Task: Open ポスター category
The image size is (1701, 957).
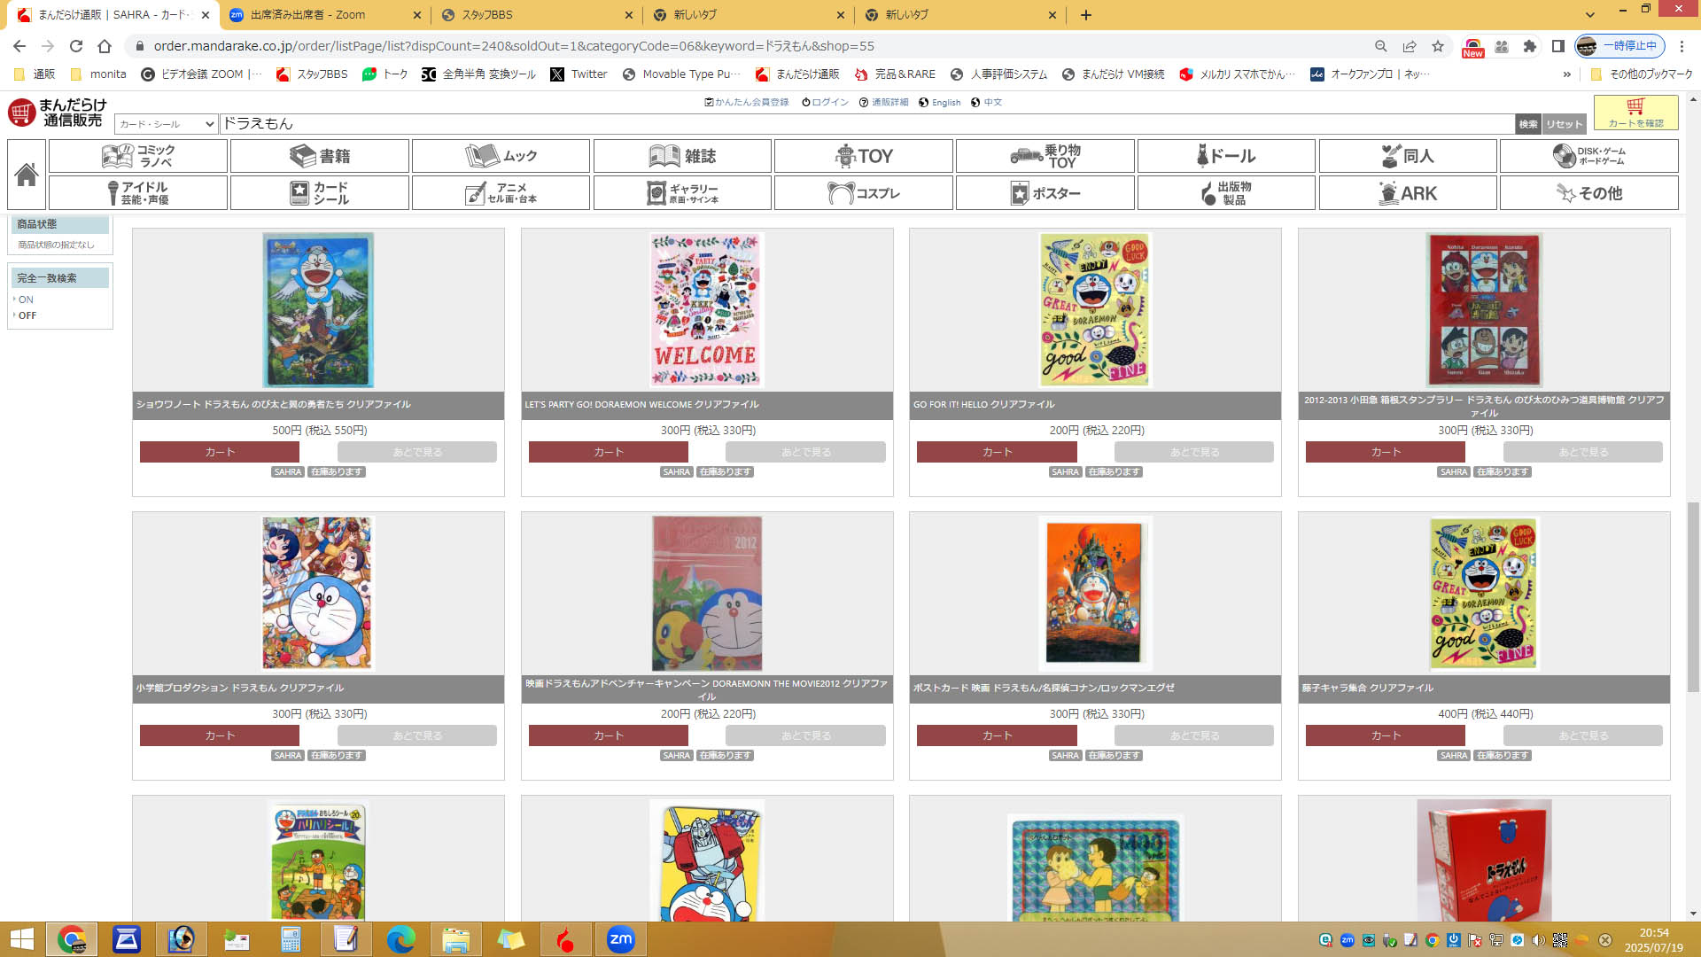Action: 1045,192
